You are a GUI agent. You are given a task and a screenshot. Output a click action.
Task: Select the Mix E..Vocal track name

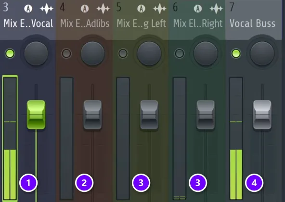point(28,24)
